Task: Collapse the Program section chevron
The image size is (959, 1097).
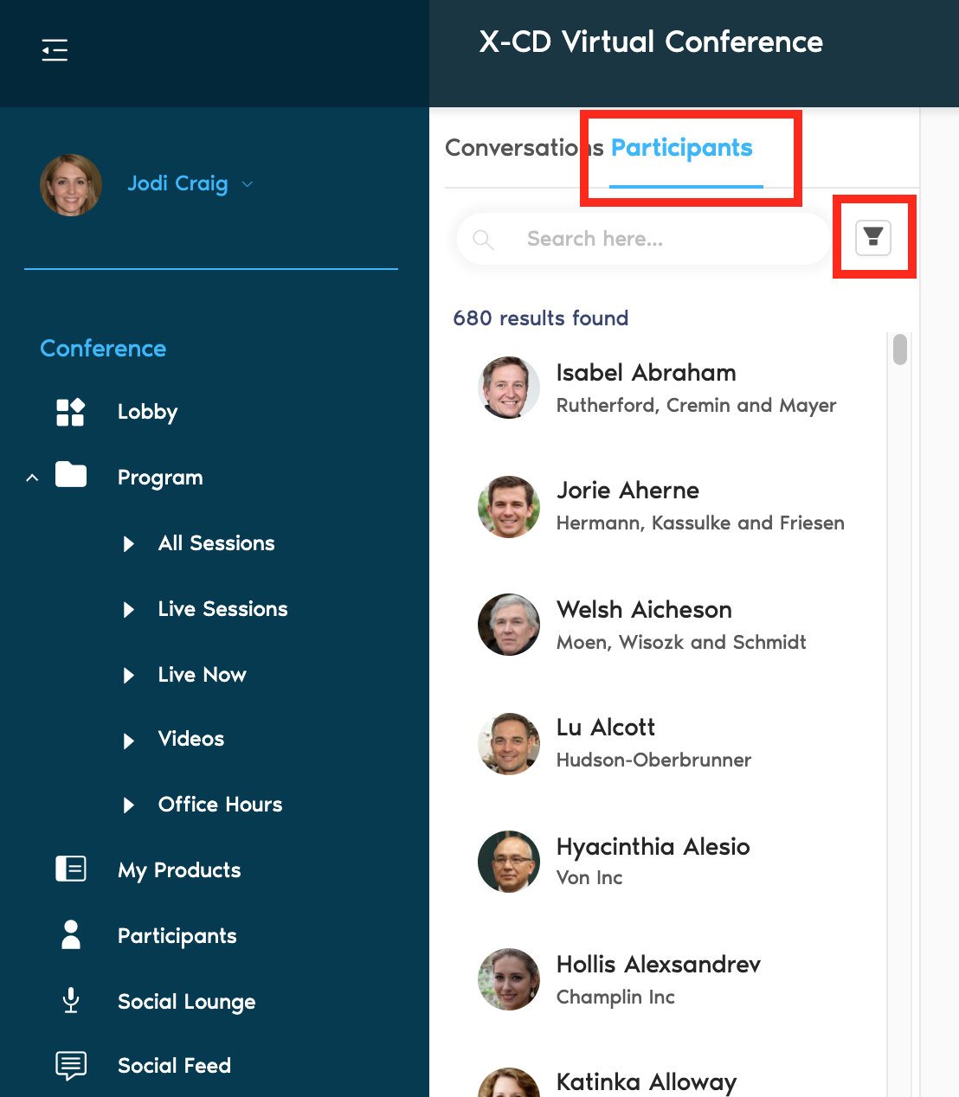Action: (x=32, y=478)
